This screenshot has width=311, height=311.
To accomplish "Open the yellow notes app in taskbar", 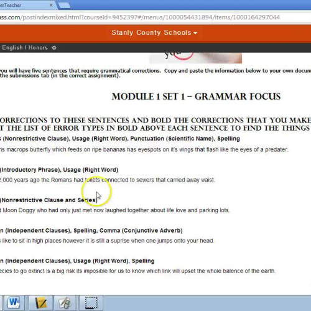I will click(40, 303).
